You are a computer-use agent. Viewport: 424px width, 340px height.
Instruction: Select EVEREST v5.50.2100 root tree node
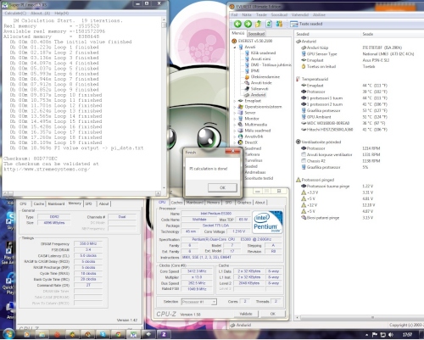(252, 41)
